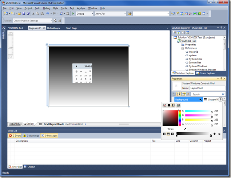The image size is (231, 178).
Task: Click the Events lightning bolt icon
Action: 188,94
